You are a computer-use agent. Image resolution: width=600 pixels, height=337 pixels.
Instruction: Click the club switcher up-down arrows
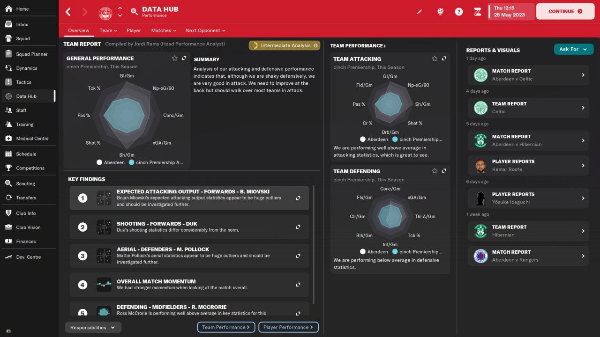120,12
